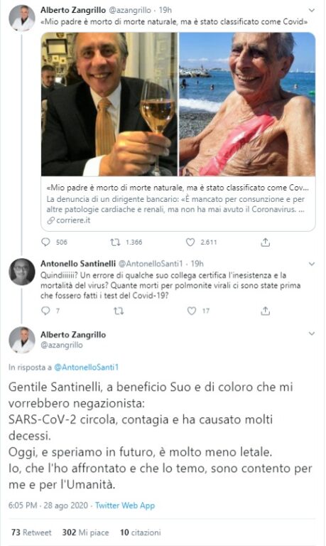Open the man with wine glass photo
This screenshot has height=546, width=326.
pos(109,104)
